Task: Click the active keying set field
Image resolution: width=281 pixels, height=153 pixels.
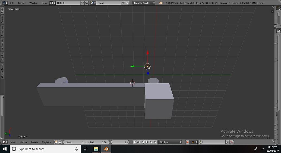Action: pyautogui.click(x=212, y=142)
